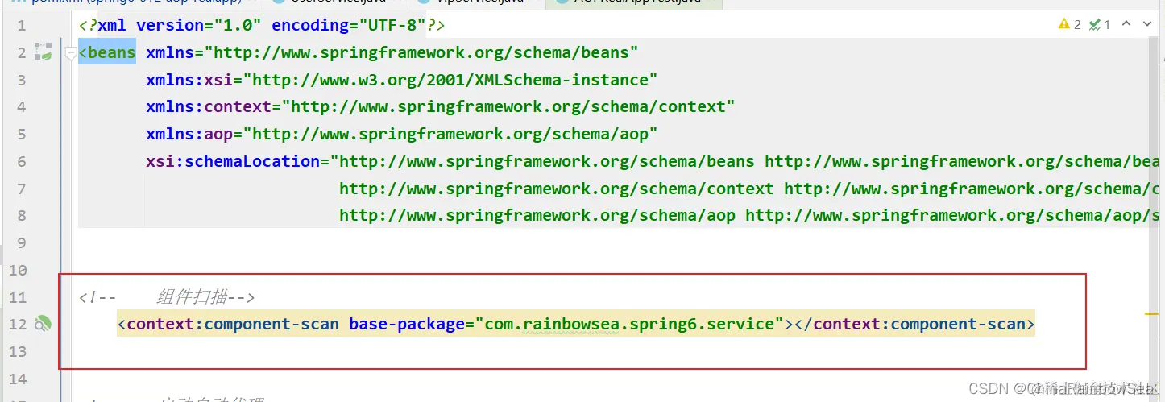Click the closing context:component-scan tag
1165x402 pixels.
coord(914,325)
